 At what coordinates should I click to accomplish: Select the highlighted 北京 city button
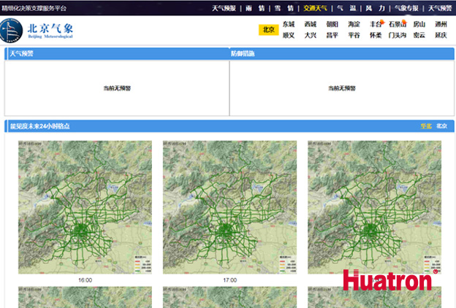268,30
